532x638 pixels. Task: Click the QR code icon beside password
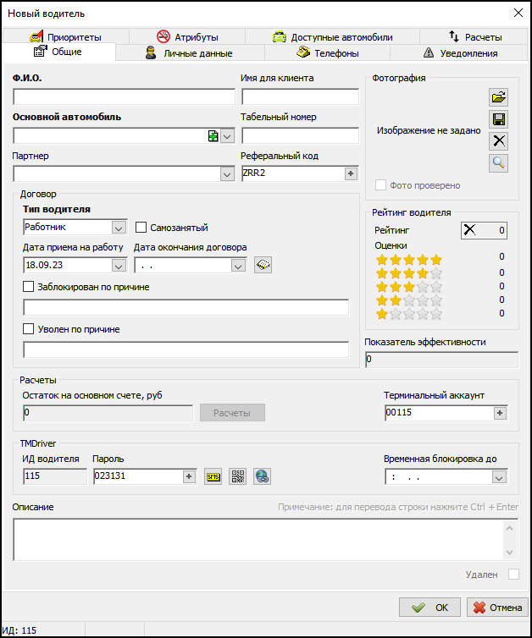point(238,476)
